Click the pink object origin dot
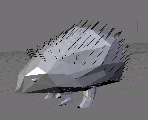The image size is (148, 120). pos(76,79)
